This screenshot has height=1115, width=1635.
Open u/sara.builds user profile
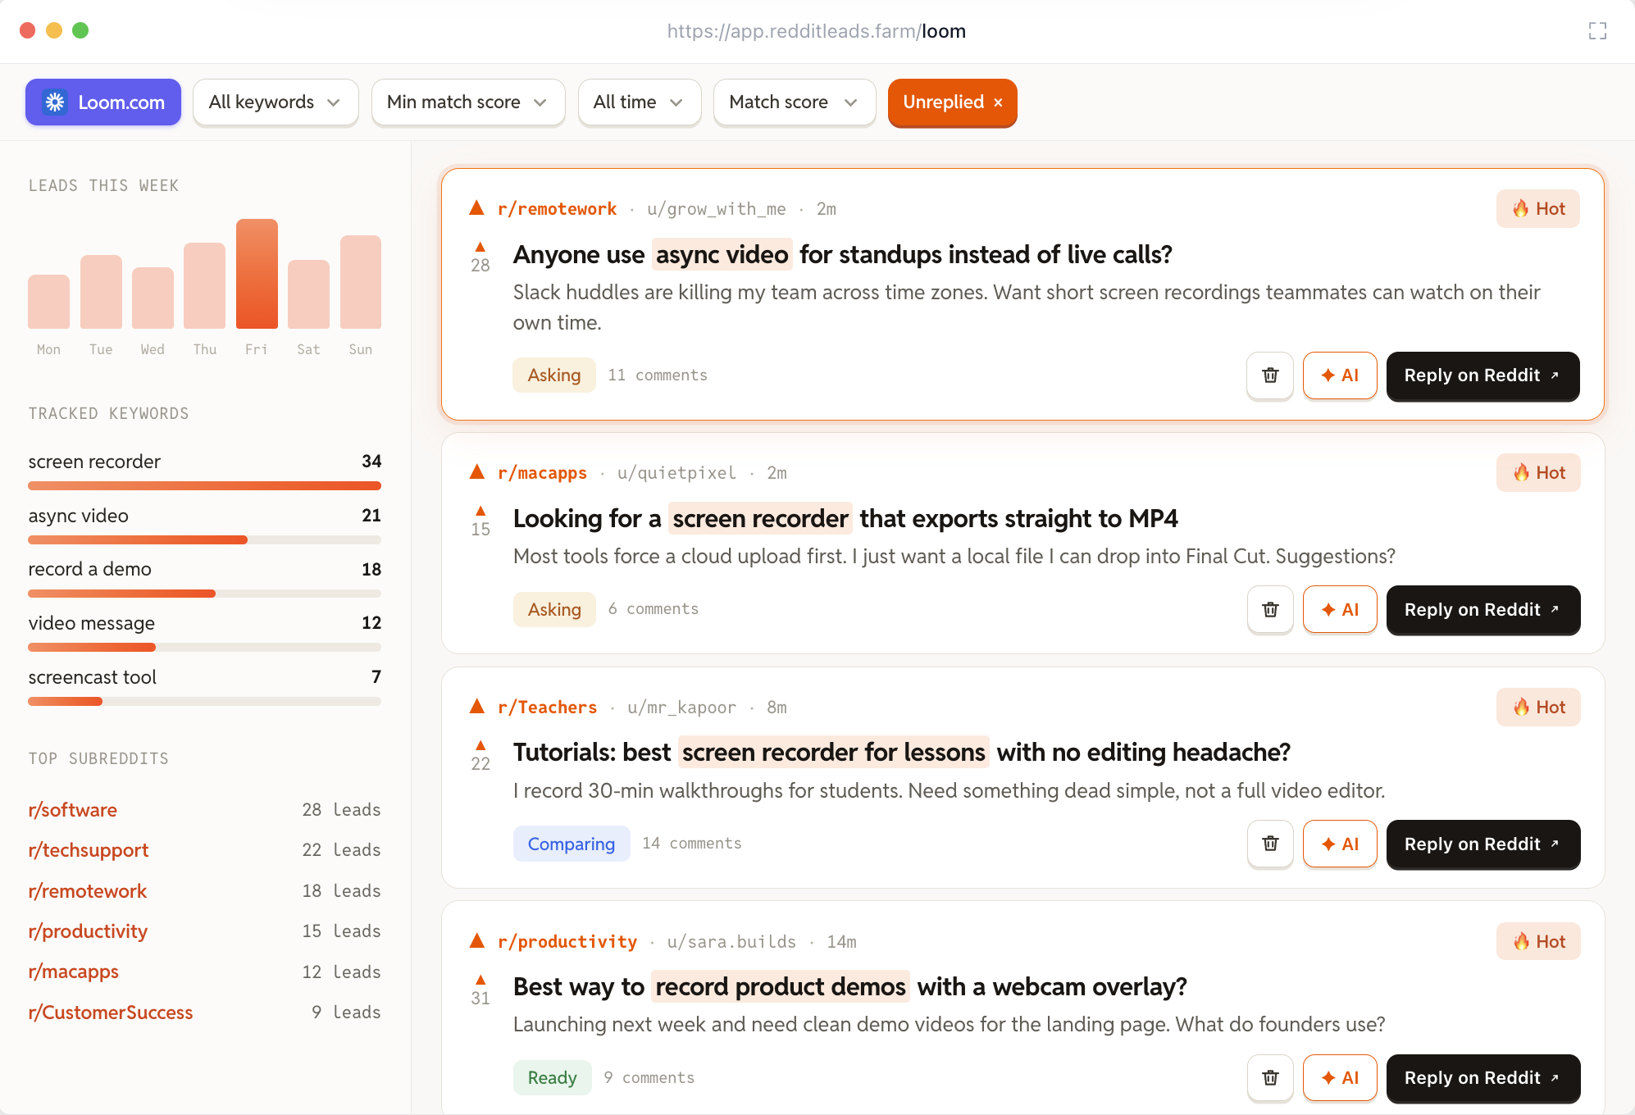731,942
